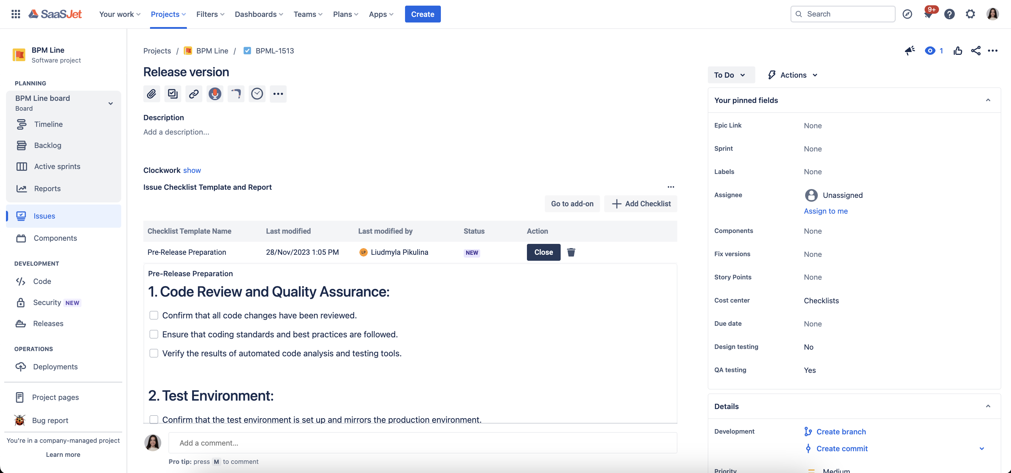This screenshot has height=473, width=1011.
Task: Open Backlog in the sidebar
Action: (x=47, y=145)
